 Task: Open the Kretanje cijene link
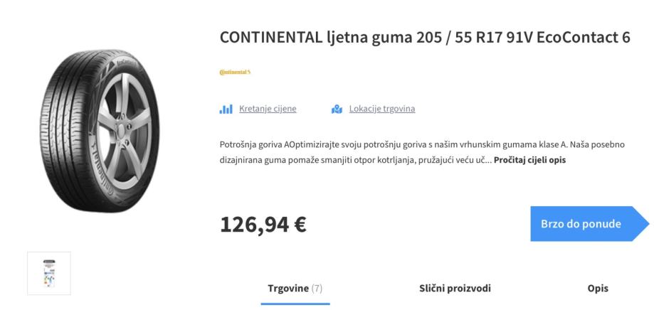[268, 109]
